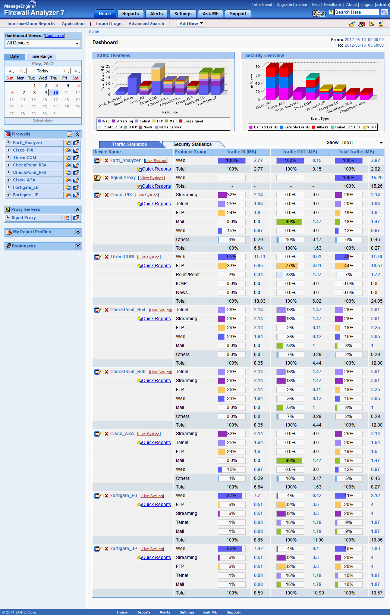Expand the Forti_Analyzer tree node
This screenshot has height=615, width=390.
coord(8,143)
